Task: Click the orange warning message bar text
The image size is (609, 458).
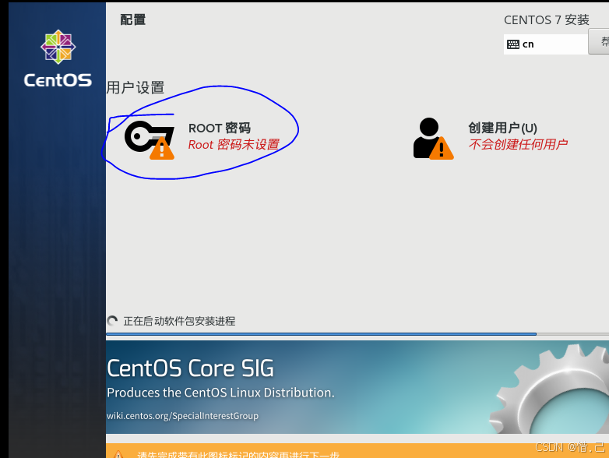Action: pos(238,455)
